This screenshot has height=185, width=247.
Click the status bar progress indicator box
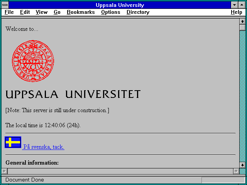pyautogui.click(x=223, y=180)
